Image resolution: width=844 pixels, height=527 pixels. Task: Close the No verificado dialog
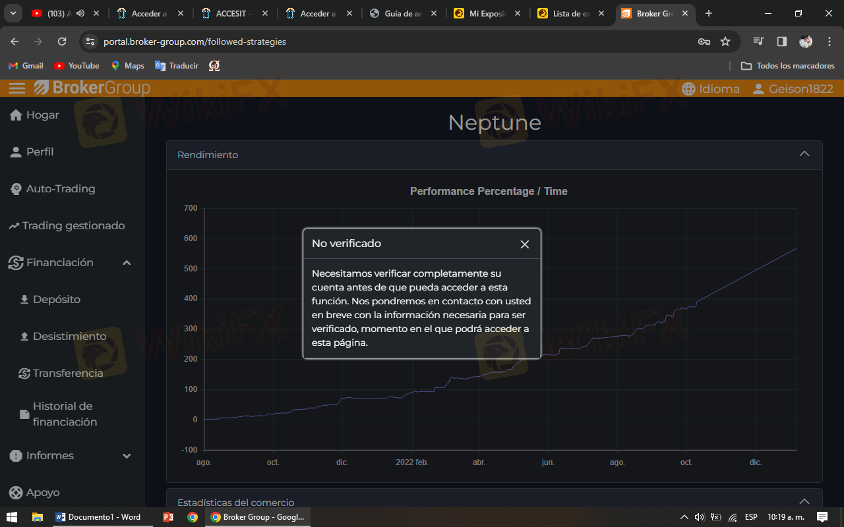(x=525, y=244)
